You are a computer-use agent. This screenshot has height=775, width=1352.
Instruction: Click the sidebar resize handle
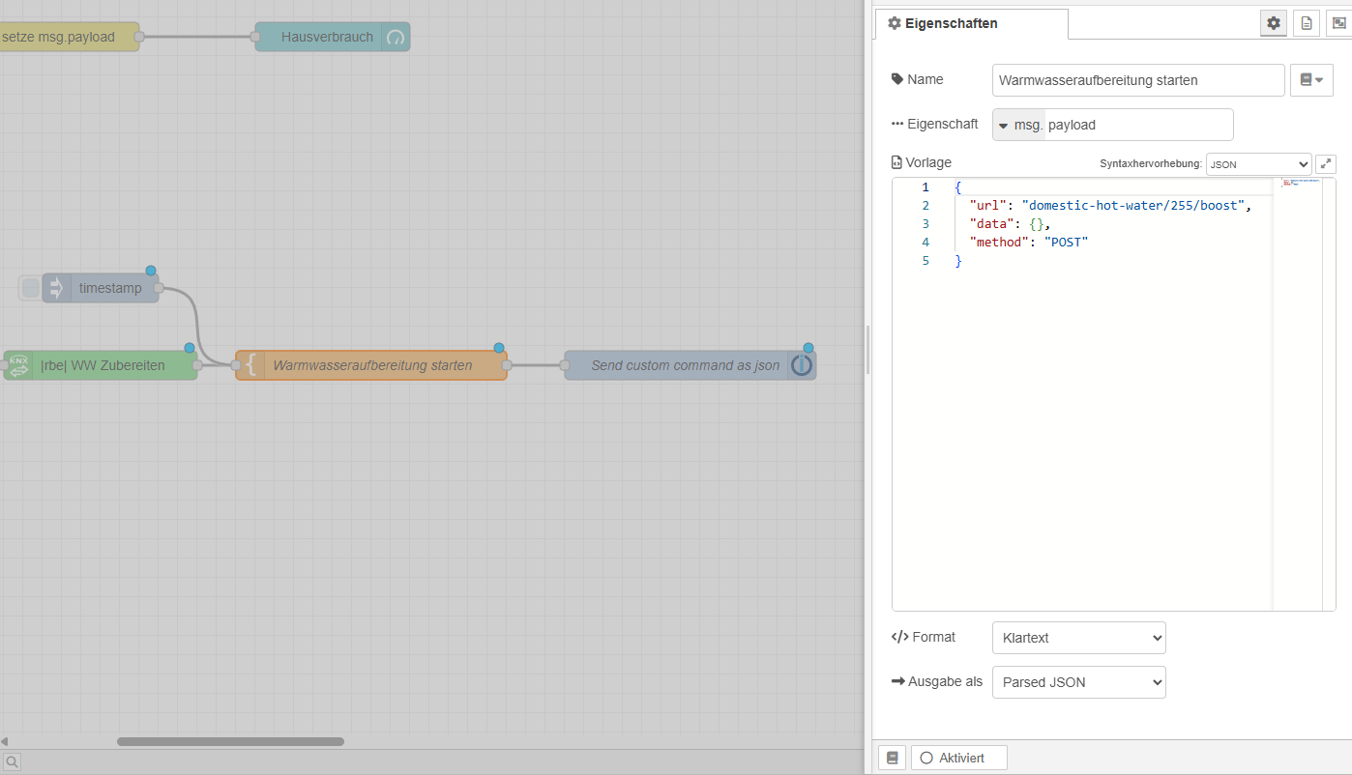click(867, 350)
